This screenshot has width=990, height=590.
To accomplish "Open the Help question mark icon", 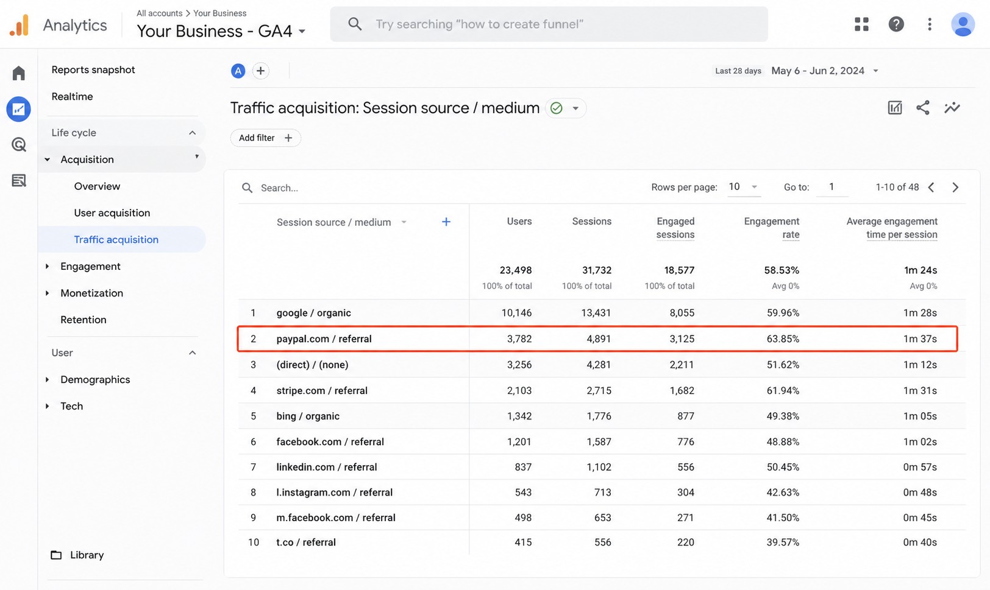I will (x=896, y=24).
